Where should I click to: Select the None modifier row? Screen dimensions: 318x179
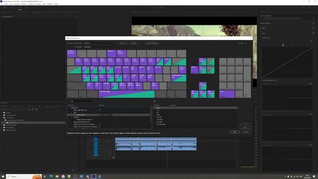click(195, 108)
